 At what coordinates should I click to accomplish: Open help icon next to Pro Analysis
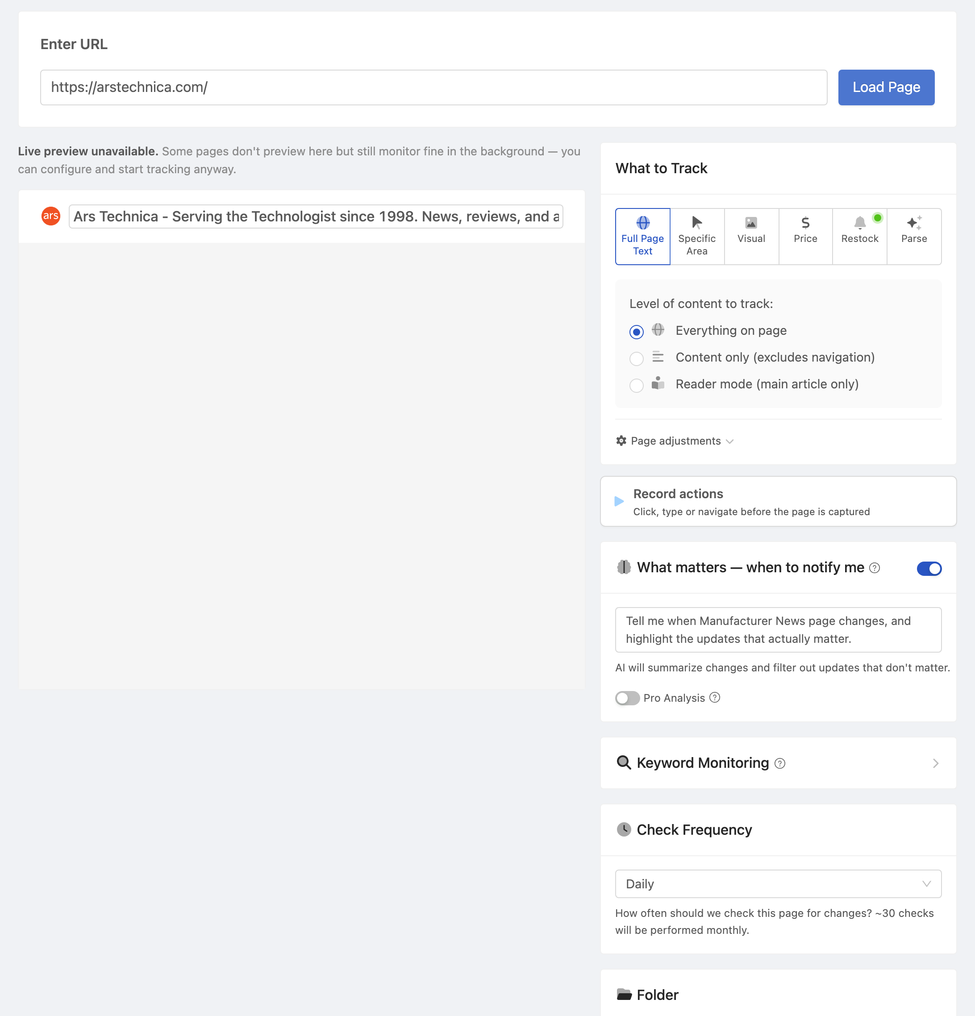tap(715, 698)
